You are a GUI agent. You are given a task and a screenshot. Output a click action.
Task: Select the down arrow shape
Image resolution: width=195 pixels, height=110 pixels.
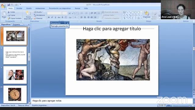136,15
